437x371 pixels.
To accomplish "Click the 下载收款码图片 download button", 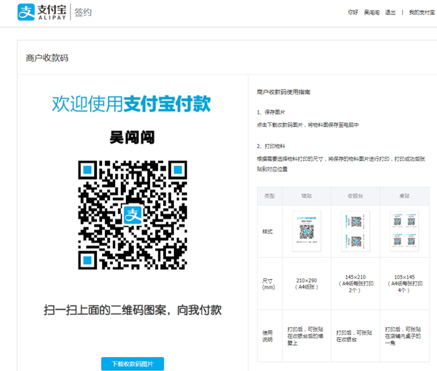I will [133, 364].
